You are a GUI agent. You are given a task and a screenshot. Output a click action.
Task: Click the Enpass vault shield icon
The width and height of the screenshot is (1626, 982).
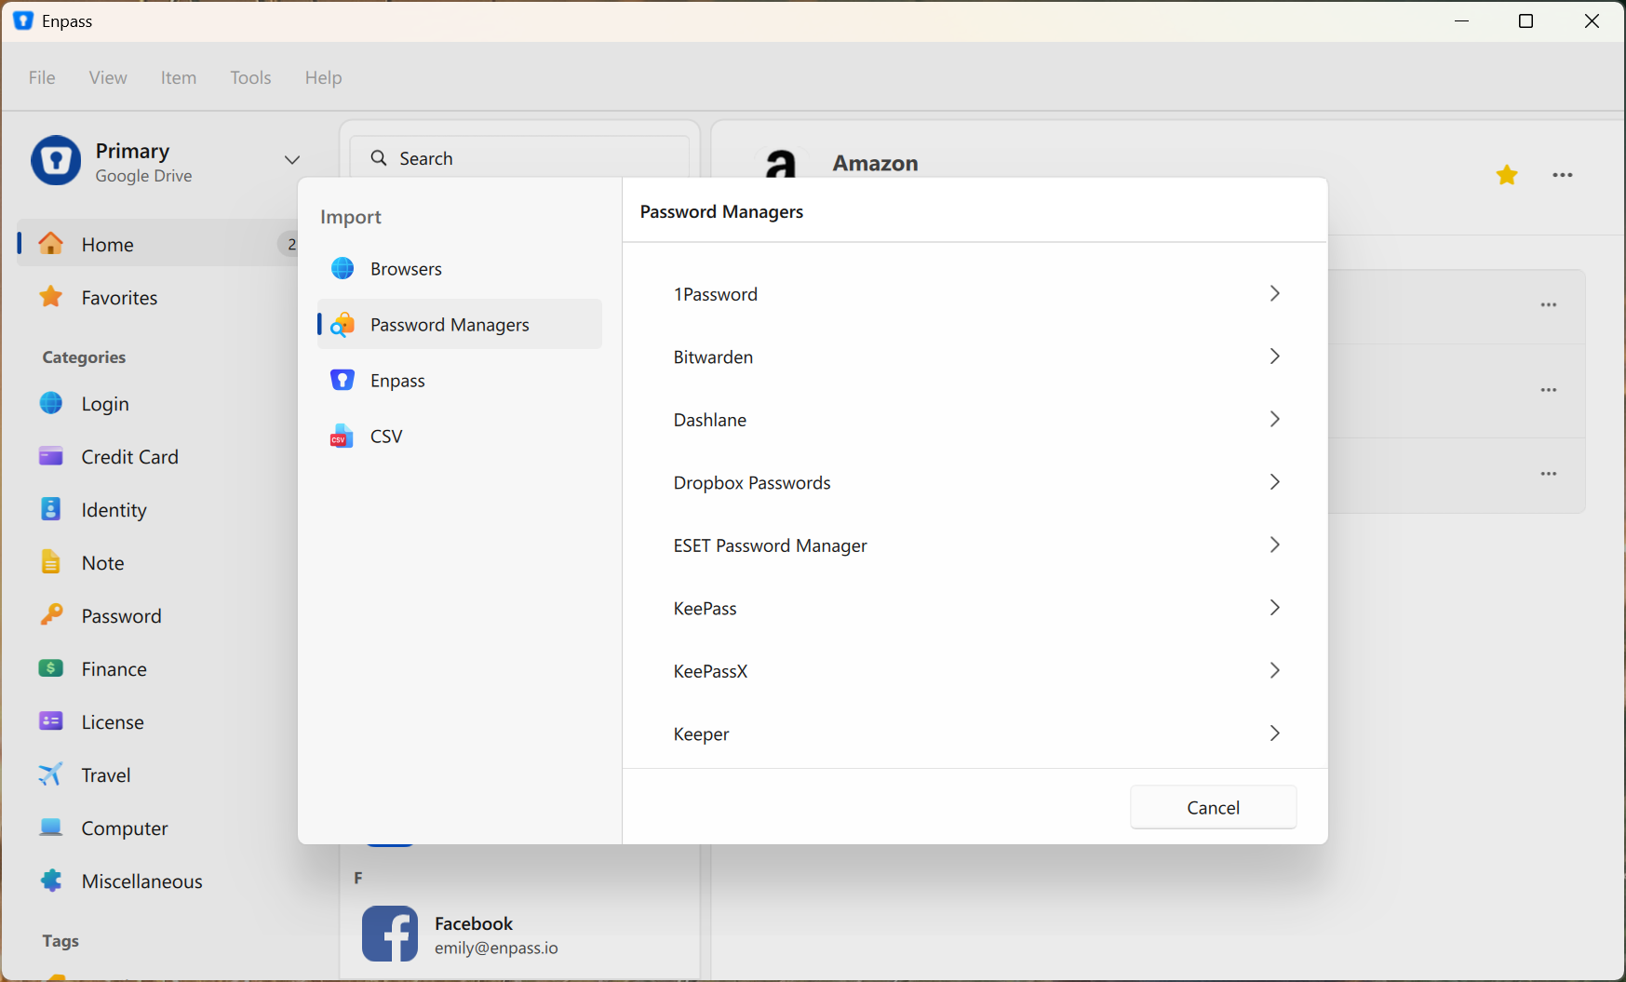point(56,160)
